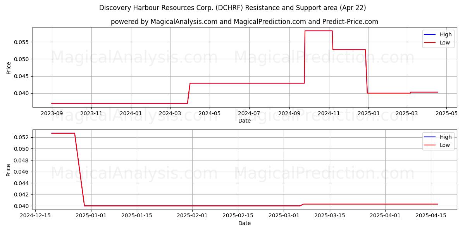Click the bottom chart 'Date' axis label
The width and height of the screenshot is (465, 232).
tap(245, 223)
